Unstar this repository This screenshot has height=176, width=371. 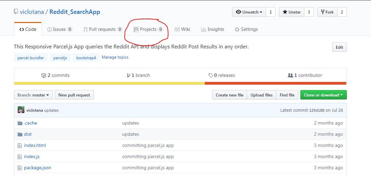click(291, 12)
